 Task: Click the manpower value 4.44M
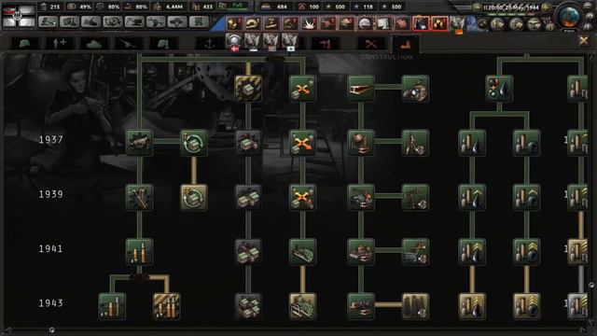pos(174,7)
